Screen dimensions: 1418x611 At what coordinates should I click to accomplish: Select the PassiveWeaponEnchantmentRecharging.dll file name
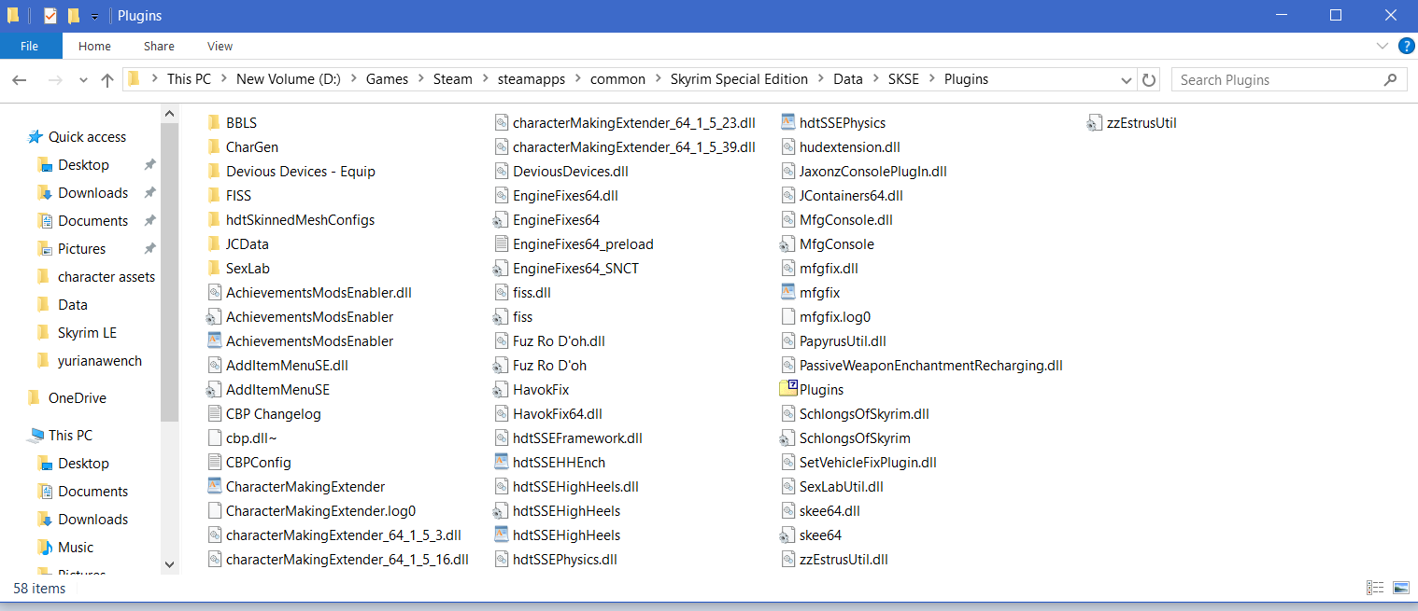point(931,366)
